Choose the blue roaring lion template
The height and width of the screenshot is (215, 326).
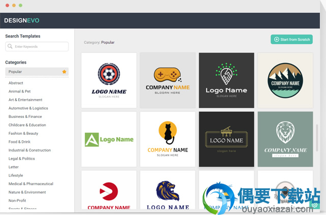tap(168, 190)
